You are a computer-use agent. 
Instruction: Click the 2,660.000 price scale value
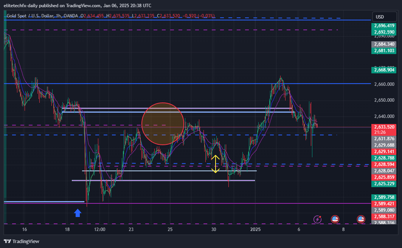(x=384, y=84)
